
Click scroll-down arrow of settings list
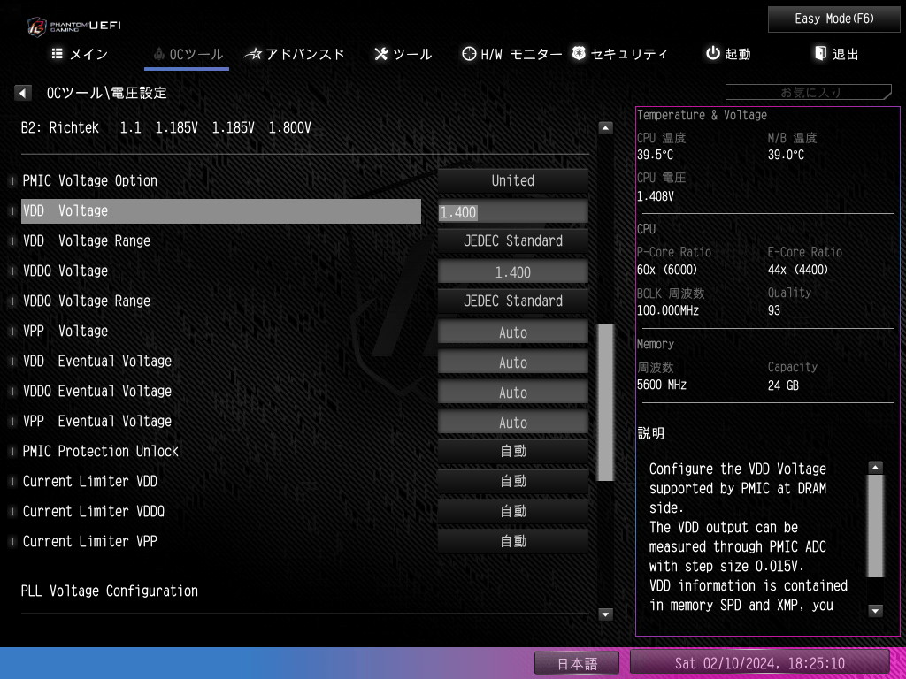605,614
